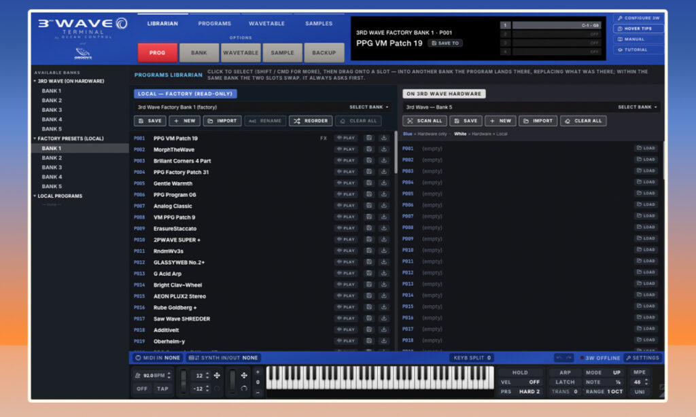Screen dimensions: 696x417
Task: Load program into hardware slot P010
Action: (646, 250)
